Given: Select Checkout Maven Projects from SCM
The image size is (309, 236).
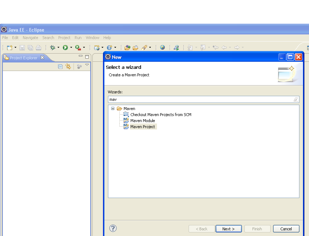Looking at the screenshot, I should 161,115.
